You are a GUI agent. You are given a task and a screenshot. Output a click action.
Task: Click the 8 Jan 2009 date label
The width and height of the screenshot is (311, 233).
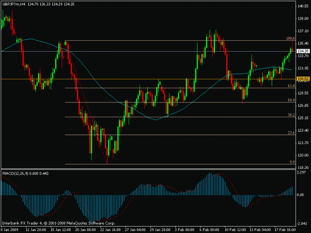[9, 230]
